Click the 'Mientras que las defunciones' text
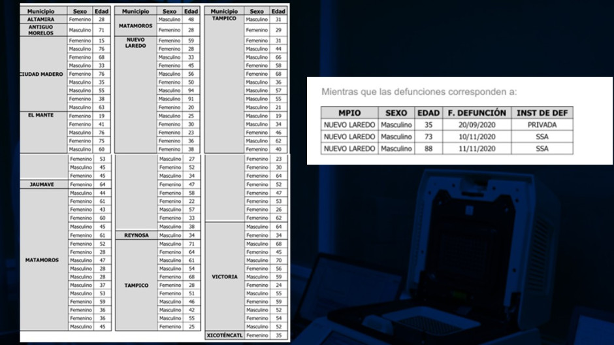614x345 pixels. pyautogui.click(x=418, y=92)
